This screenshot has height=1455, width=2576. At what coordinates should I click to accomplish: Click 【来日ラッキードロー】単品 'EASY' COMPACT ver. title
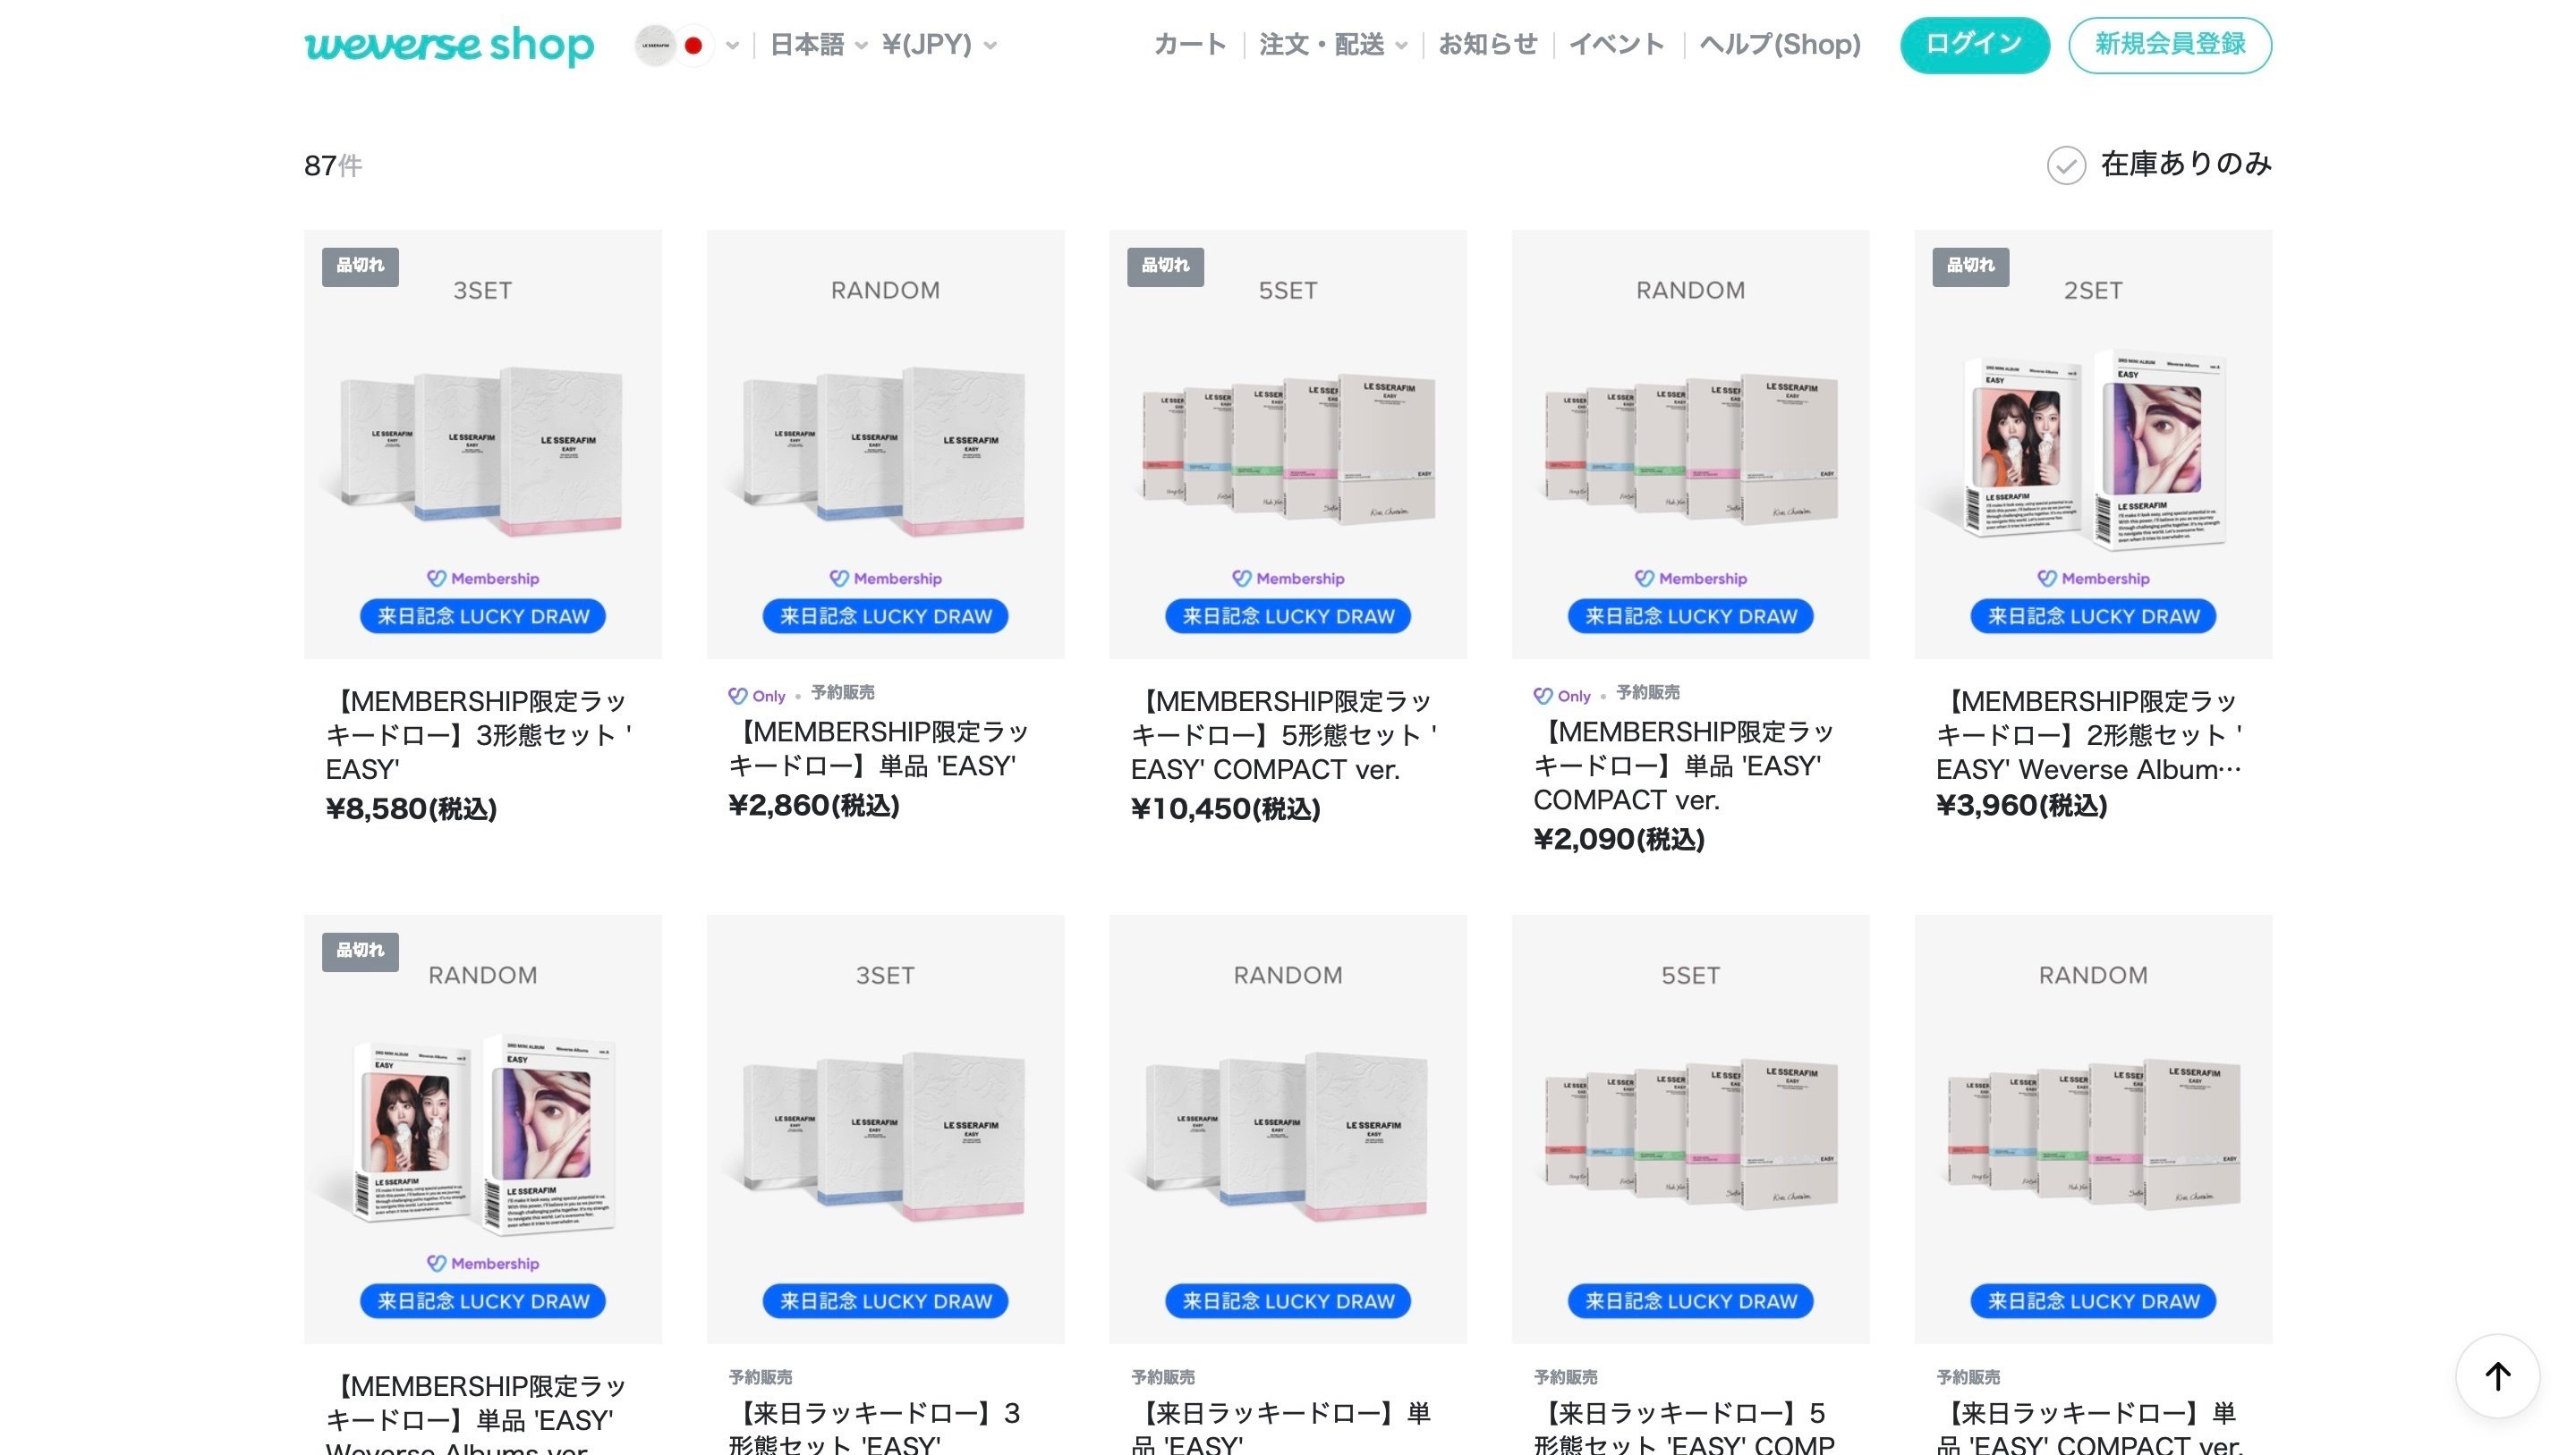click(2090, 1429)
